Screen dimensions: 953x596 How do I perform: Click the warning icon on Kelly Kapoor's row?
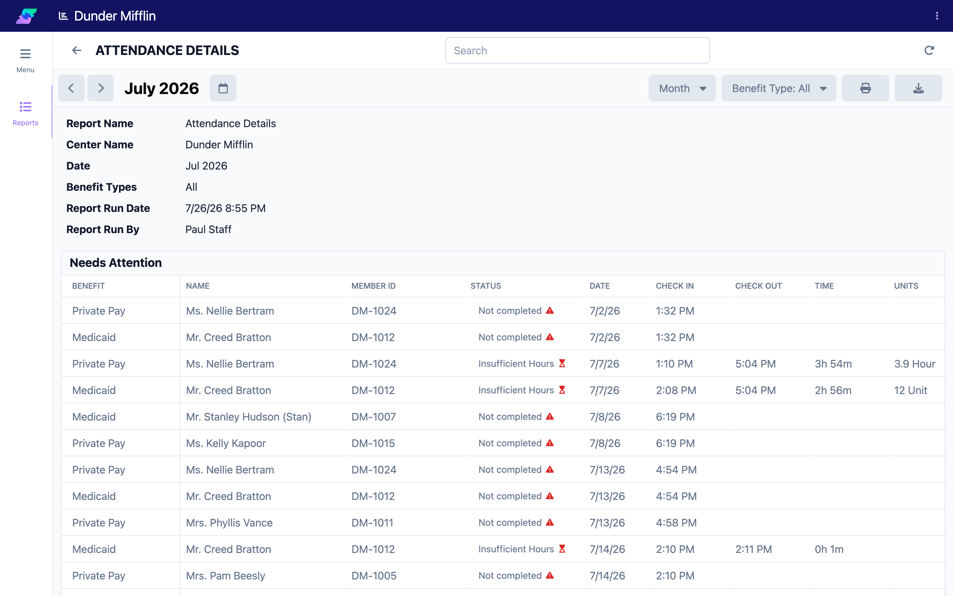pos(550,443)
